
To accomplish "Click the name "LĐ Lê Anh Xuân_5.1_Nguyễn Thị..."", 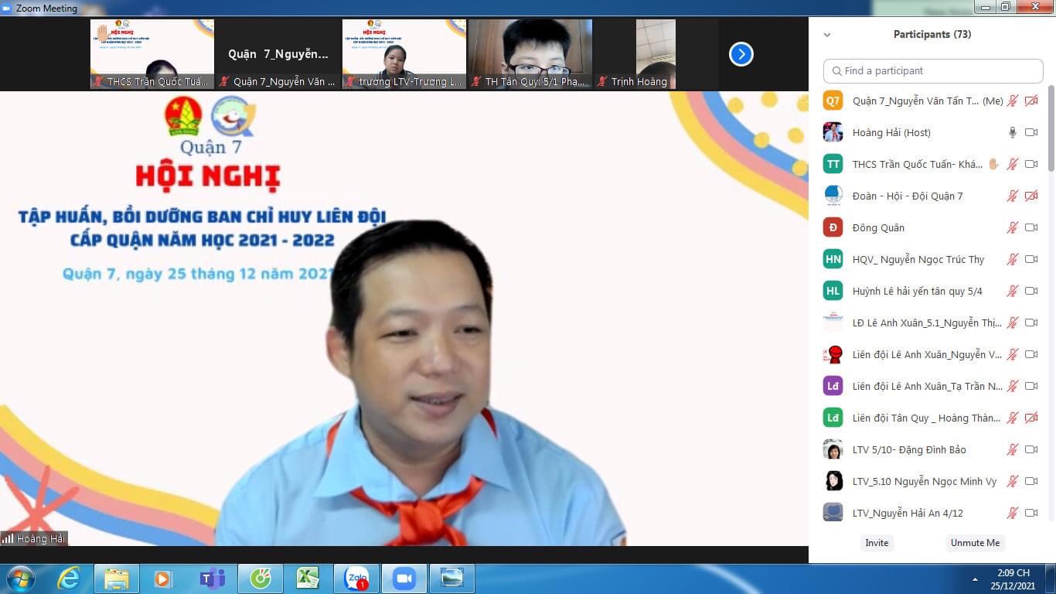I will click(927, 323).
